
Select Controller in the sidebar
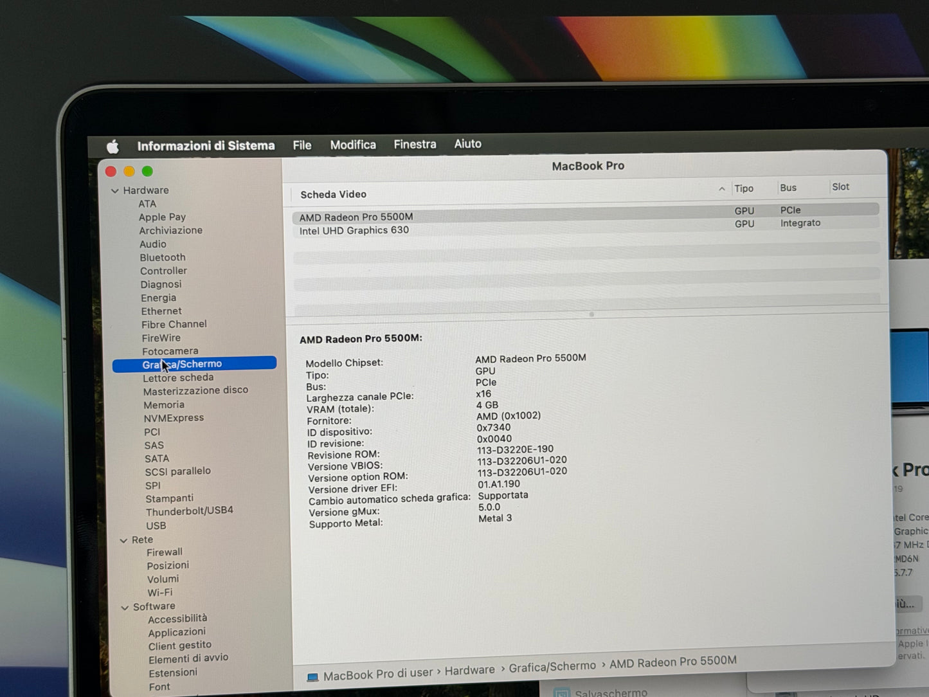[163, 271]
